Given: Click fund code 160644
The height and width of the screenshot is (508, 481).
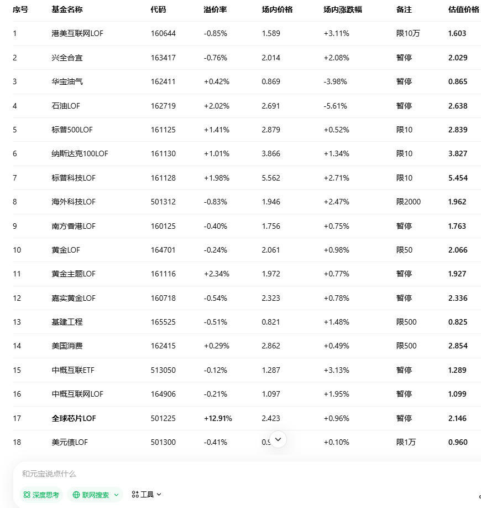Looking at the screenshot, I should tap(163, 33).
